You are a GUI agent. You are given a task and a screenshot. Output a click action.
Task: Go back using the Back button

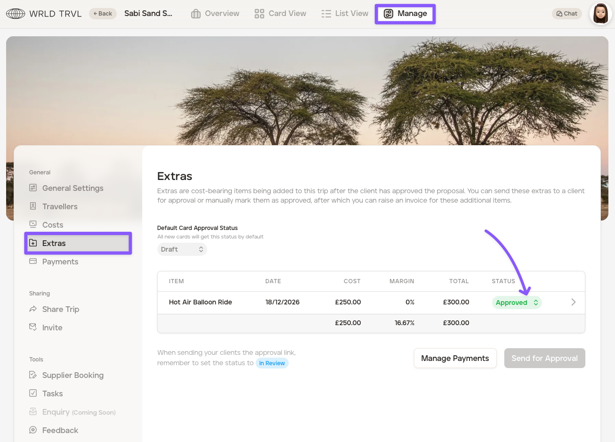(103, 14)
